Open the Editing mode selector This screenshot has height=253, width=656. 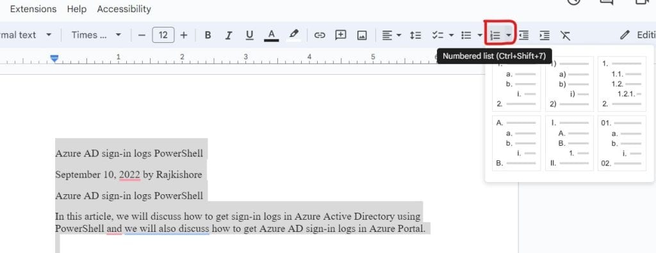tap(637, 35)
